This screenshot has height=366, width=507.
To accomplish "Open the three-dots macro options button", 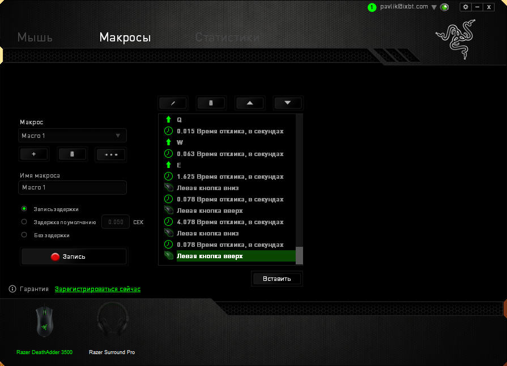I will (x=110, y=154).
